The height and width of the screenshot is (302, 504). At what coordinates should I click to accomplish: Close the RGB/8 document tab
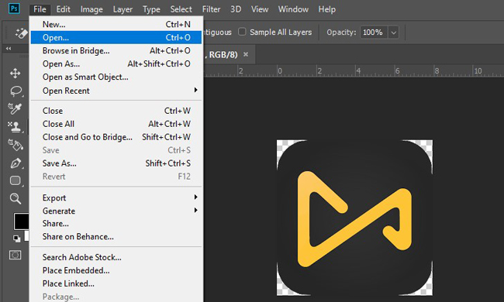pyautogui.click(x=246, y=54)
